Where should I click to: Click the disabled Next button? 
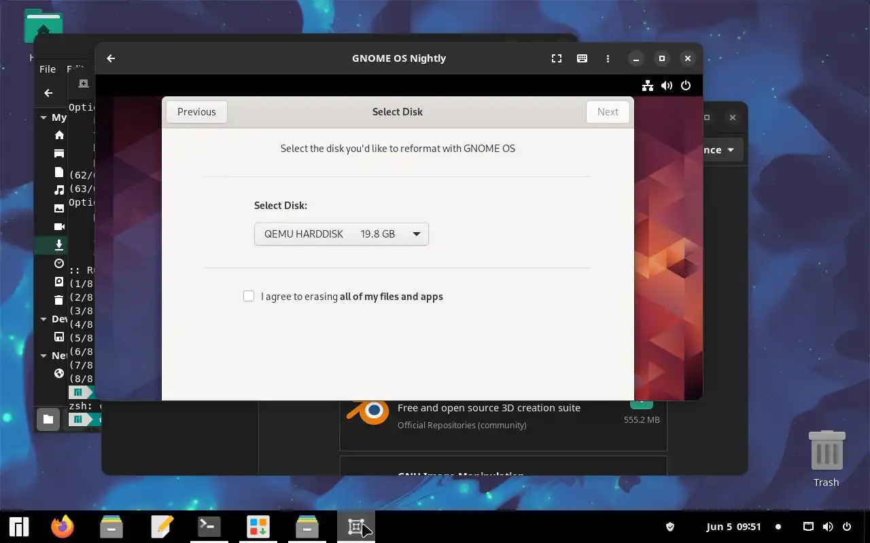pyautogui.click(x=608, y=112)
